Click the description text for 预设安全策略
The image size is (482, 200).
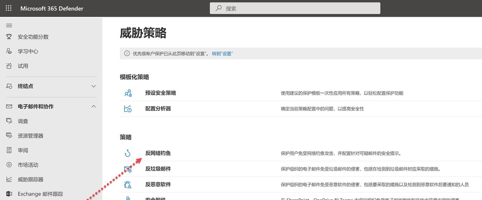[342, 93]
